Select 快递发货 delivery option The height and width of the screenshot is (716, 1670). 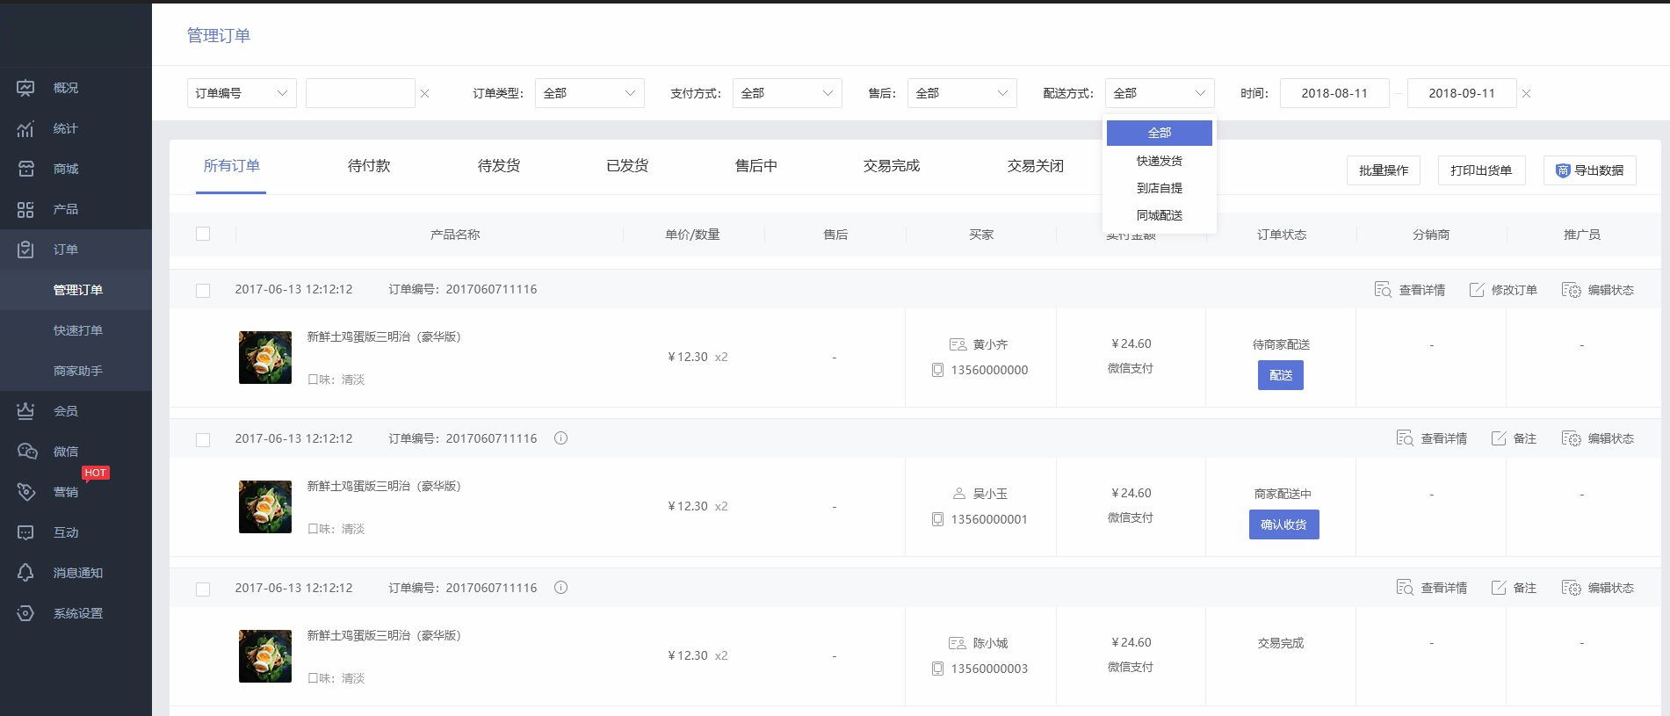coord(1160,161)
